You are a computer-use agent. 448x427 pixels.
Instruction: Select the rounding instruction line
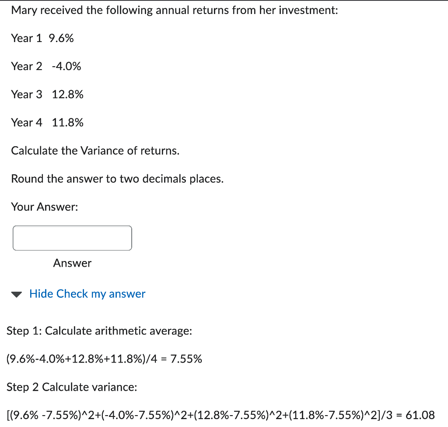(117, 179)
